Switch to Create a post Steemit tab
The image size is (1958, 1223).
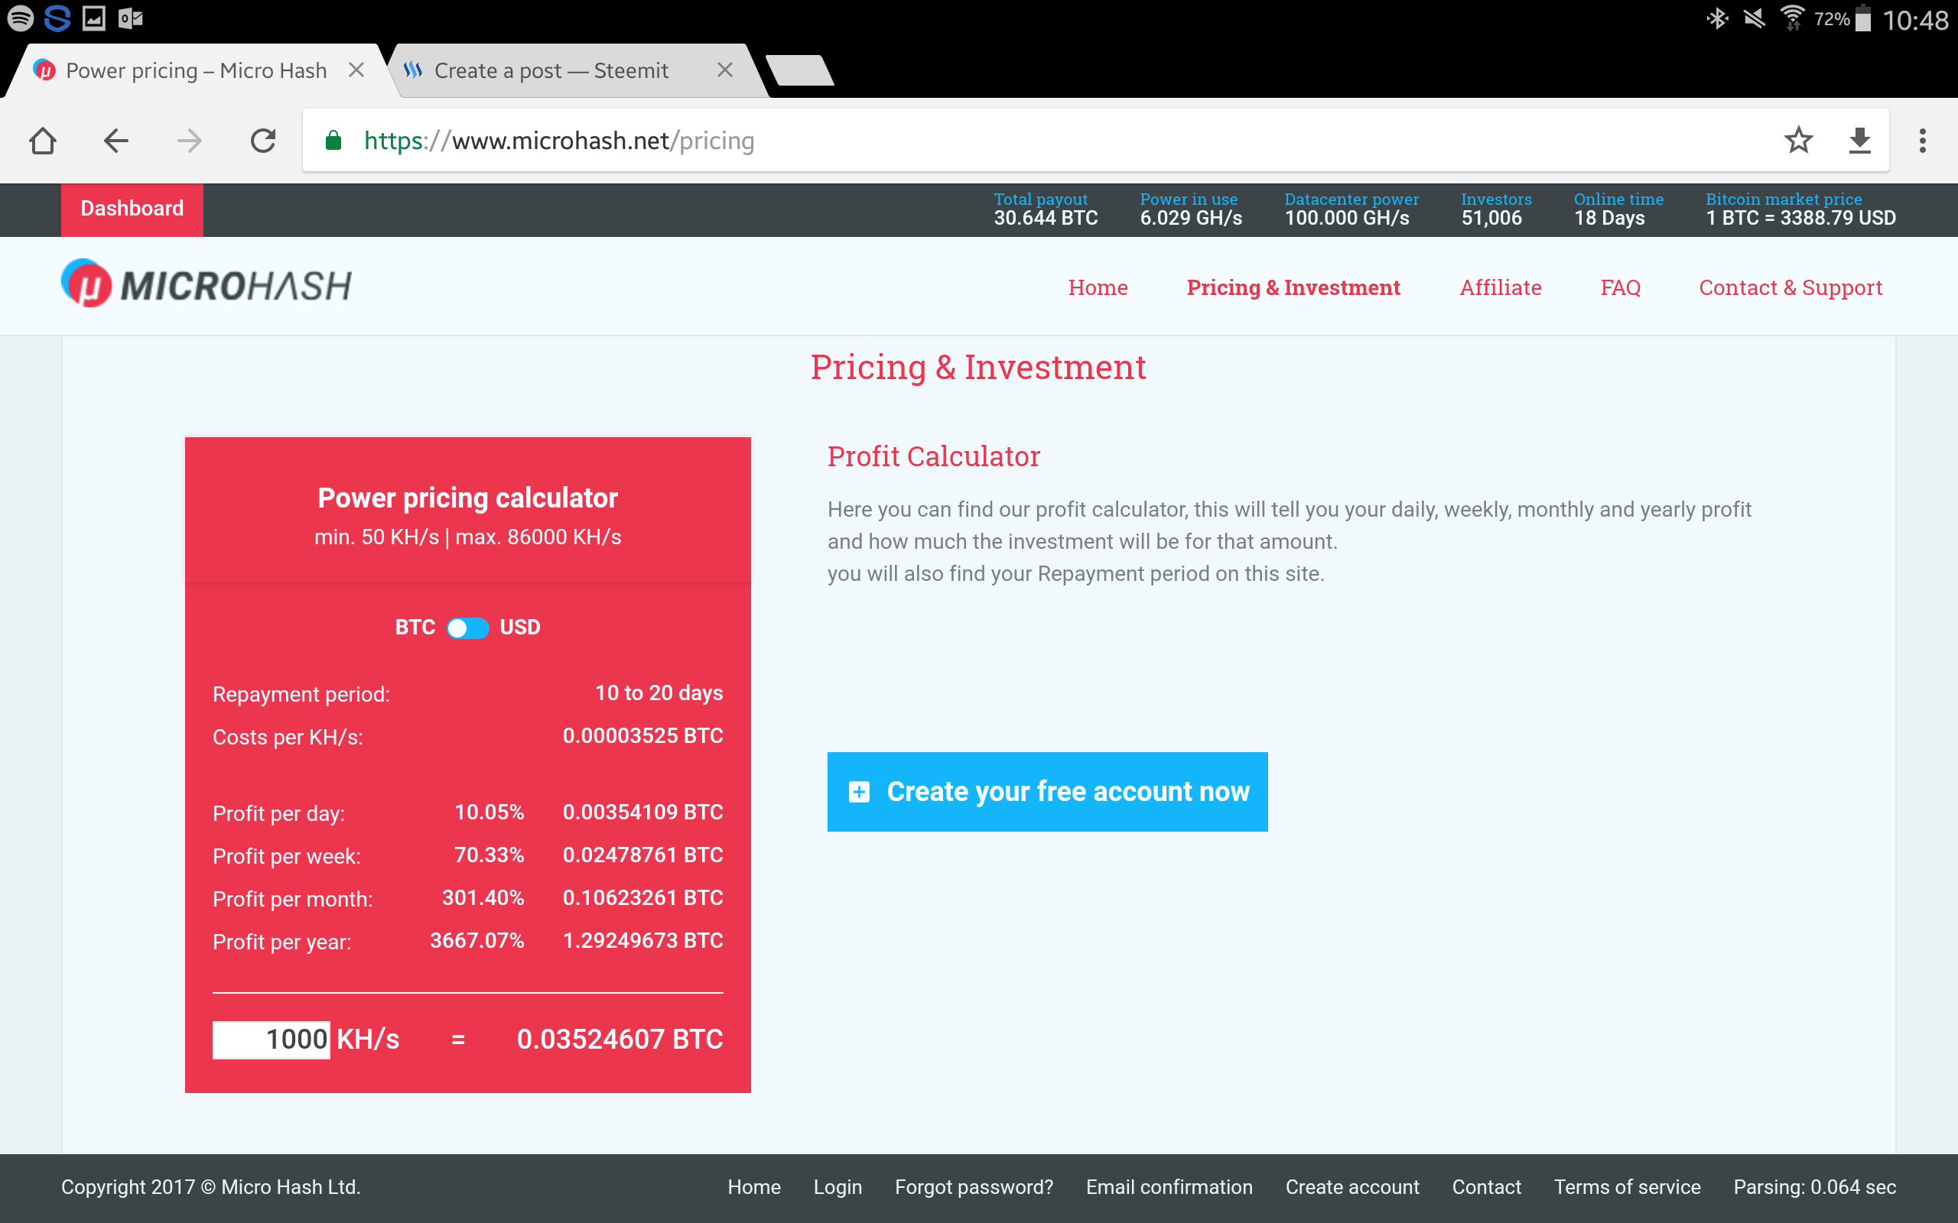point(551,71)
